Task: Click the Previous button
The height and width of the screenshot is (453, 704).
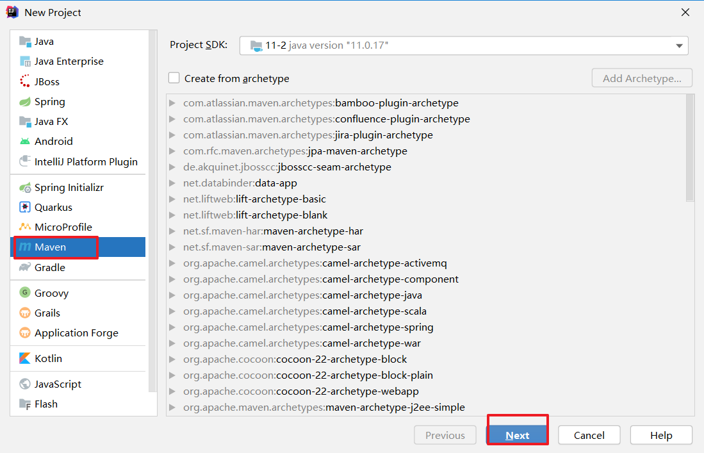Action: coord(445,435)
